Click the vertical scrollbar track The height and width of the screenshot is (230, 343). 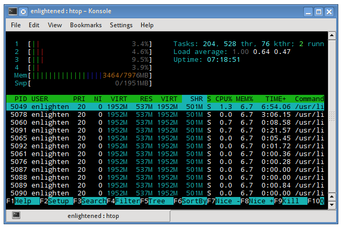[x=332, y=116]
